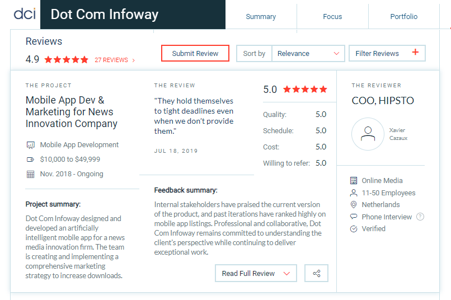Click the Project summary heading
Screen dimensions: 451x300
tap(53, 204)
